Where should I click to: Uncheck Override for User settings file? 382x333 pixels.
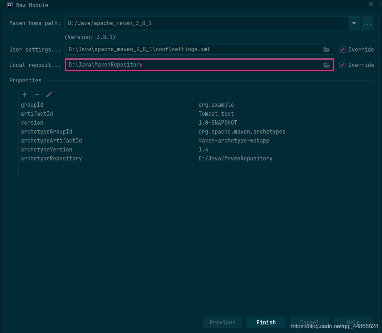pyautogui.click(x=342, y=50)
